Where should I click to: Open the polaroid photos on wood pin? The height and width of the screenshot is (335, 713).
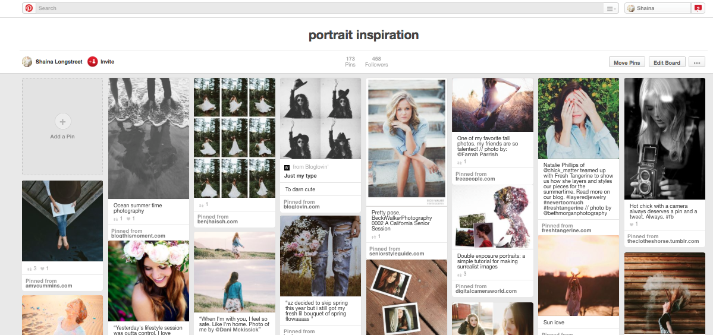click(407, 298)
